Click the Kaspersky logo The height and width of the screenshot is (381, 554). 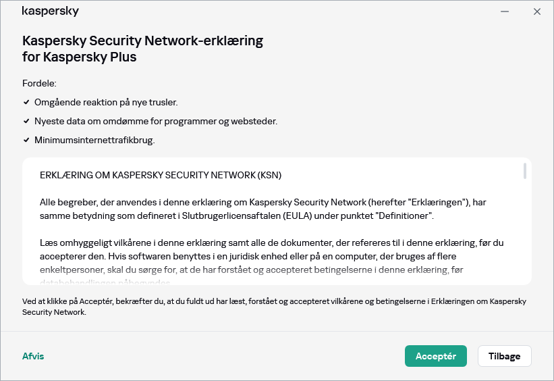click(51, 11)
